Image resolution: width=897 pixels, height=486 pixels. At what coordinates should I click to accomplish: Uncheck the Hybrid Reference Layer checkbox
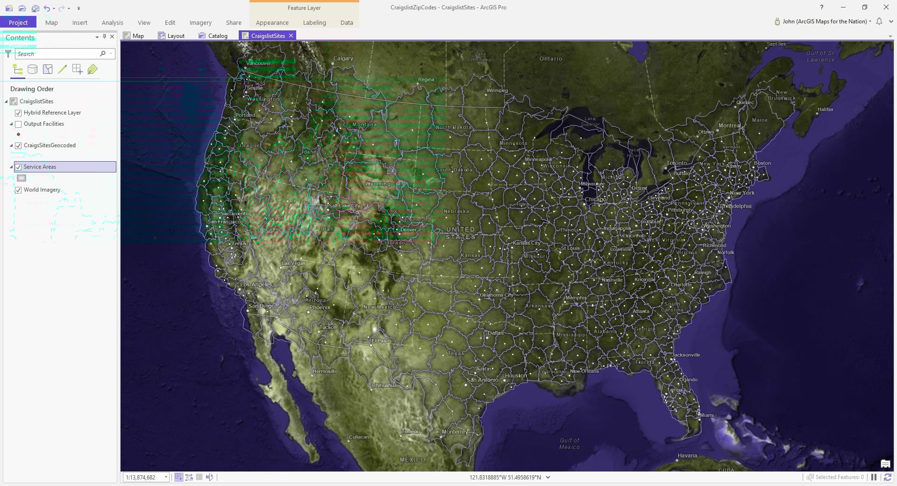coord(18,113)
